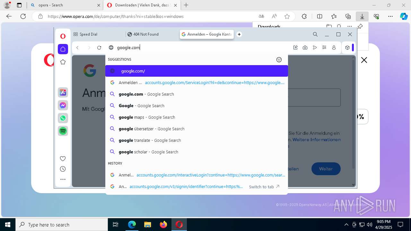Click the Edge address bar URL

point(116,16)
